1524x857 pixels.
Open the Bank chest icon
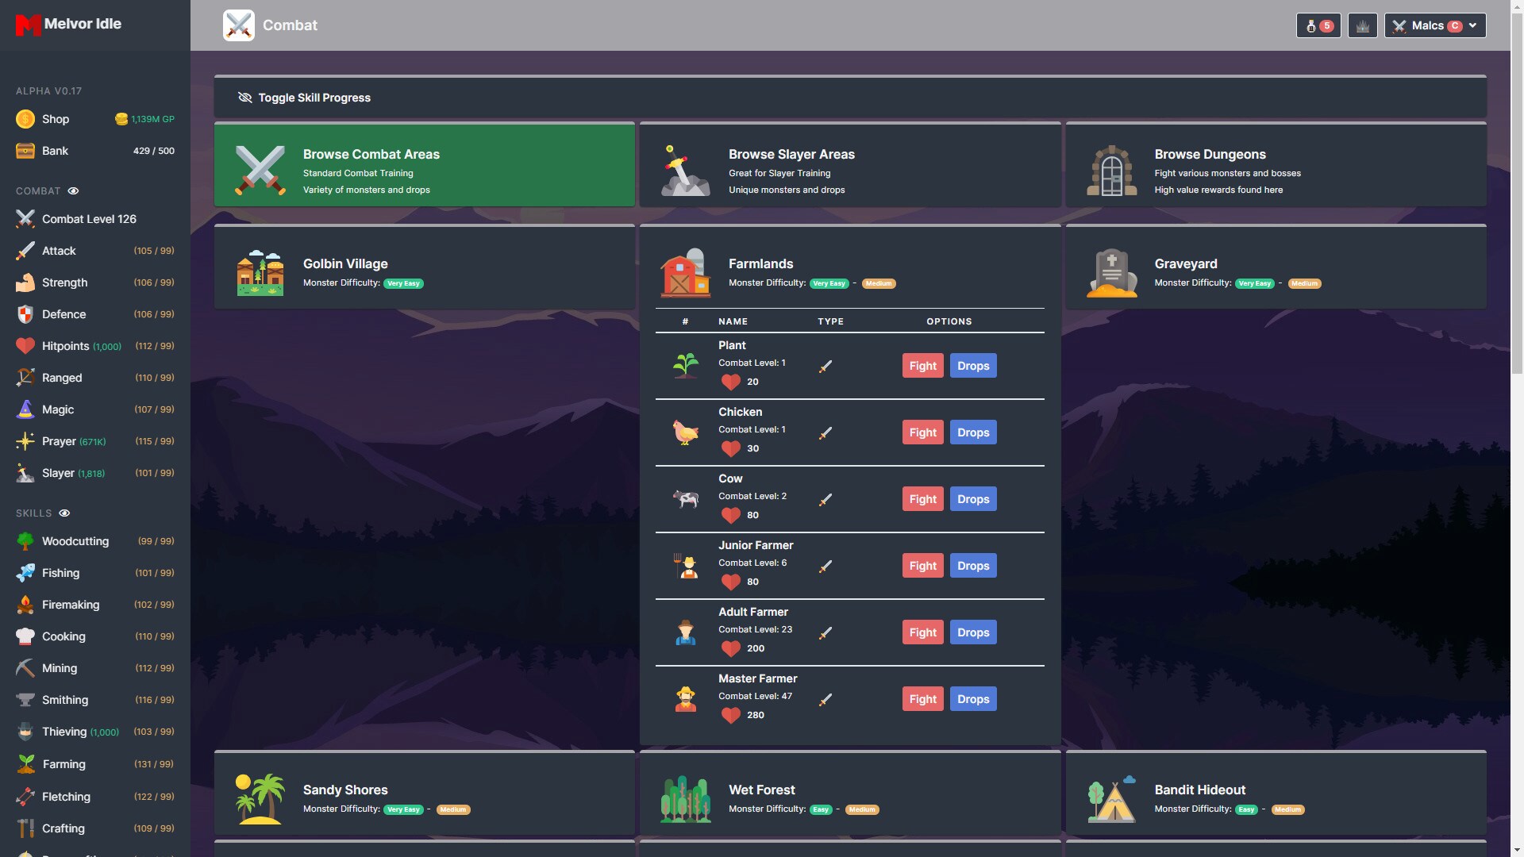click(x=25, y=151)
